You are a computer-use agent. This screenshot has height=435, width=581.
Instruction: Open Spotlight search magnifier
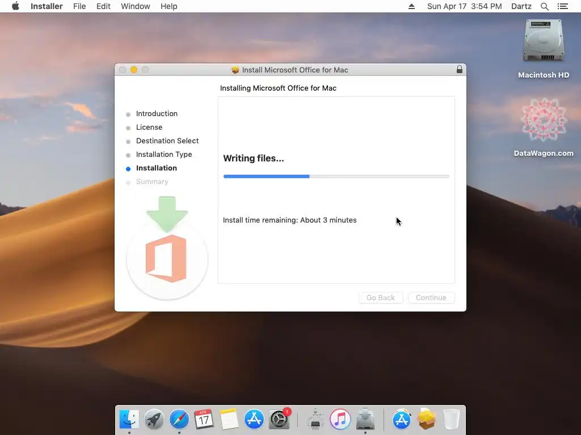[544, 6]
